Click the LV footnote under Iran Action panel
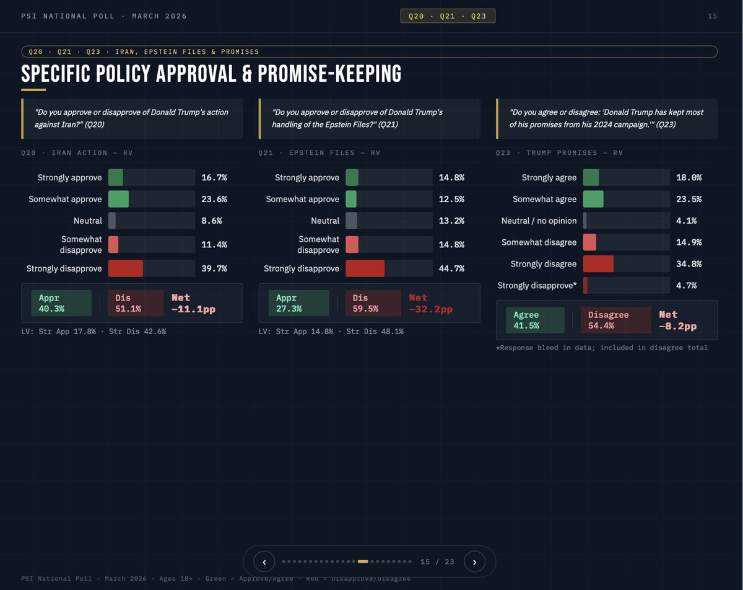Screen dimensions: 743x590 coord(94,331)
